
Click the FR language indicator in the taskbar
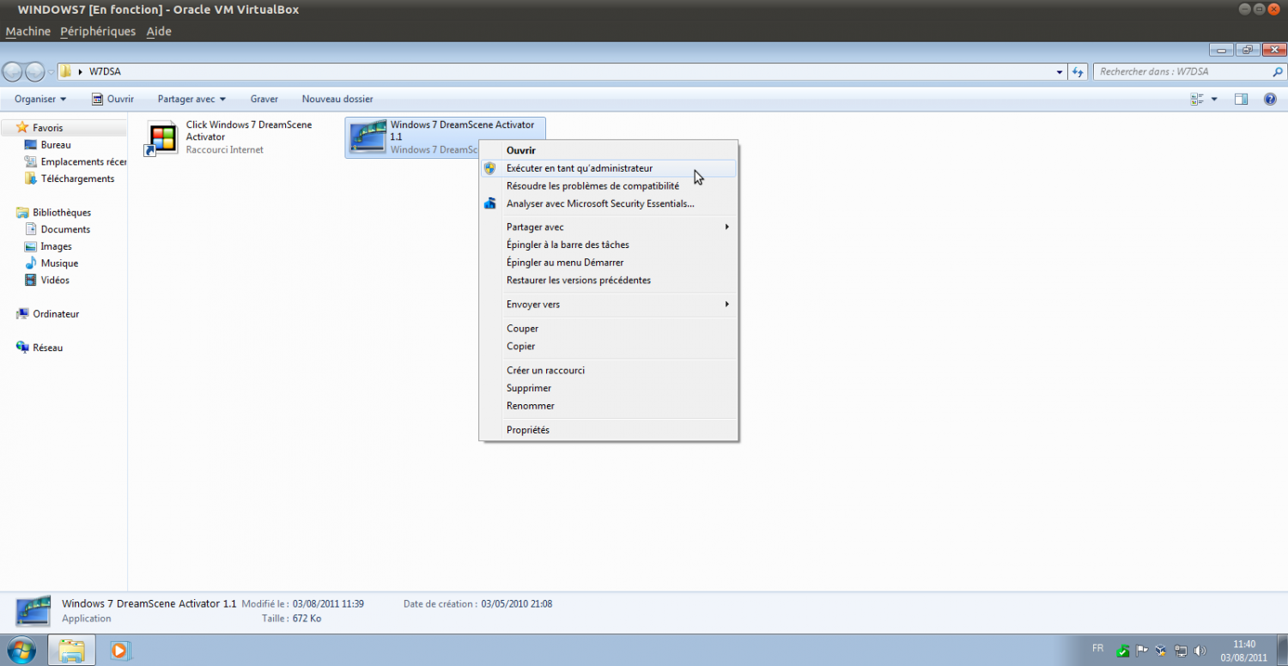(1098, 648)
